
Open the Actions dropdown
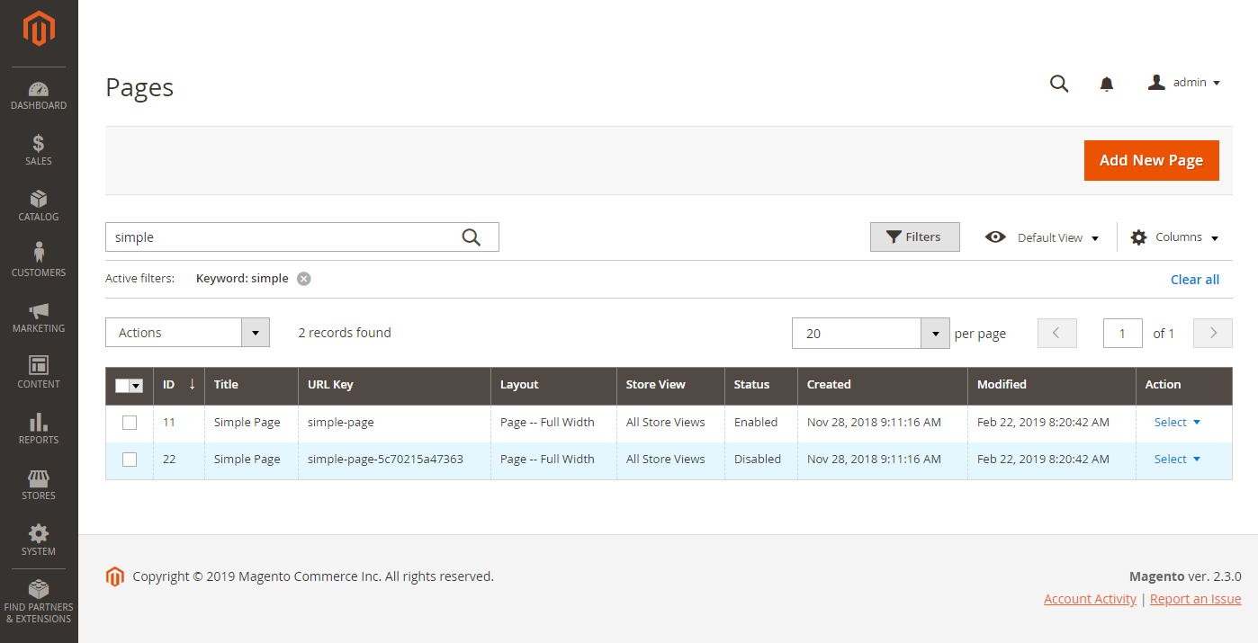187,333
